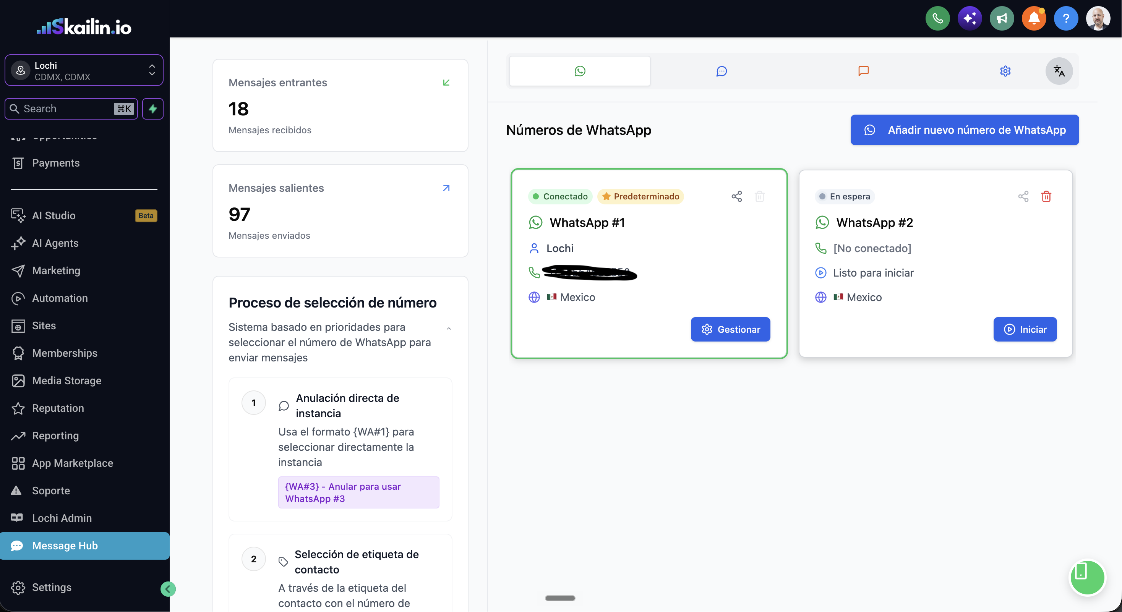Screen dimensions: 1122x612
Task: Open the user profile avatar
Action: (x=1098, y=18)
